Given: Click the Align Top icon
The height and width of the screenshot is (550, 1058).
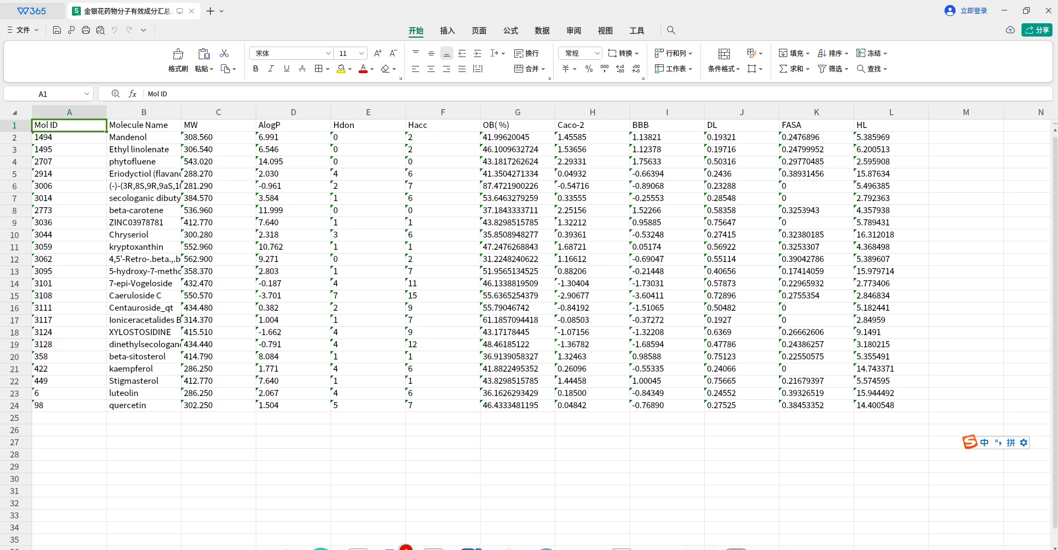Looking at the screenshot, I should [416, 53].
